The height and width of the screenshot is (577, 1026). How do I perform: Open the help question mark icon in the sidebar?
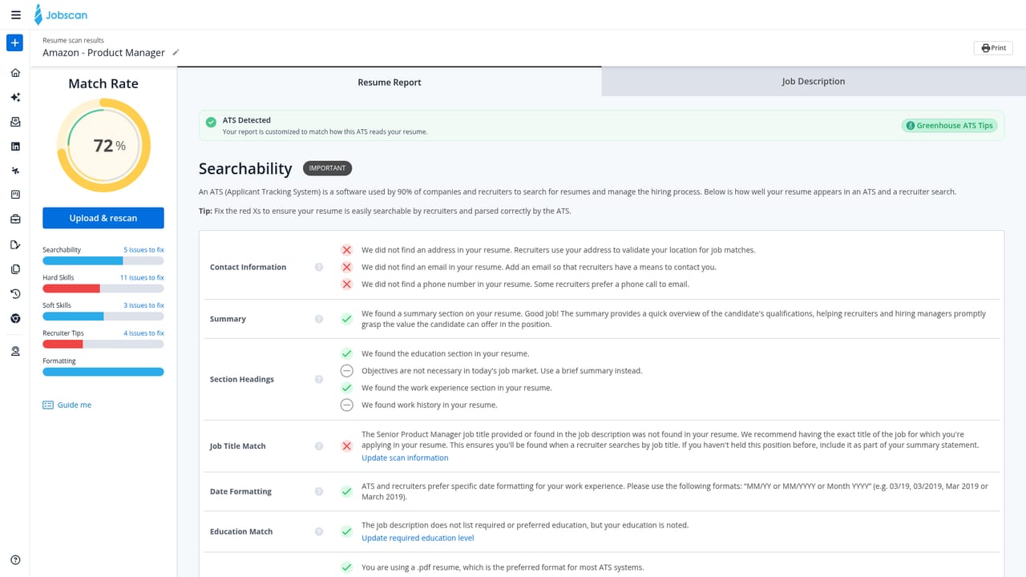pyautogui.click(x=15, y=560)
